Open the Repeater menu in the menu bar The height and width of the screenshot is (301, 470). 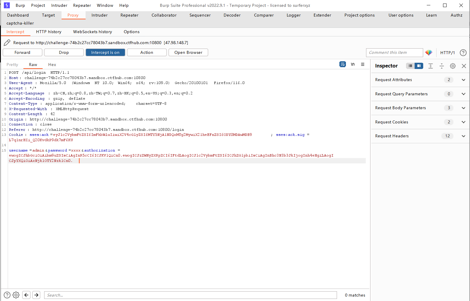[82, 5]
